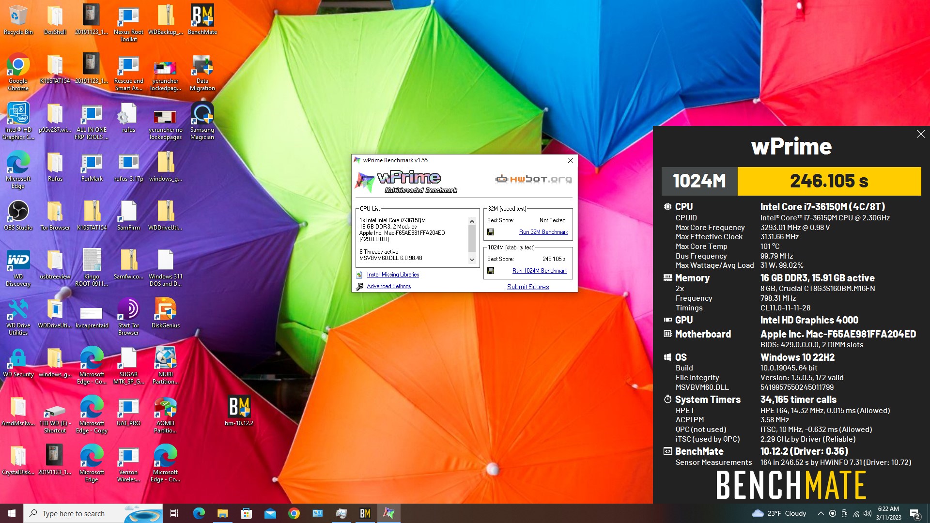
Task: Open the BenchMate desktop shortcut
Action: tap(202, 19)
